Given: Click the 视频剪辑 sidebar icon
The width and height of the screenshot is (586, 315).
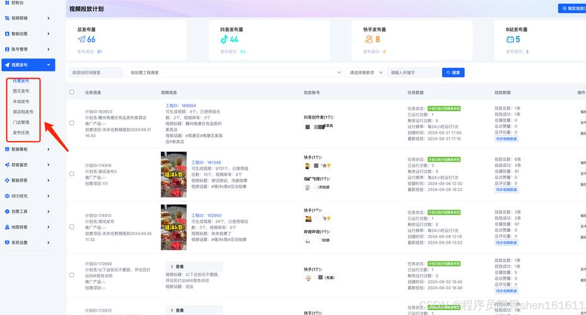Looking at the screenshot, I should click(x=7, y=18).
